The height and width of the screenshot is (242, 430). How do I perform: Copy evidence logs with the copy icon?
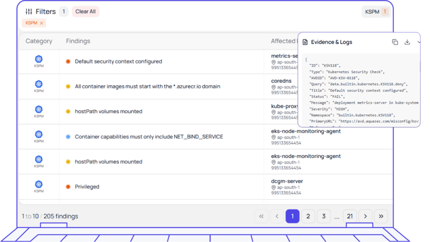pyautogui.click(x=395, y=42)
